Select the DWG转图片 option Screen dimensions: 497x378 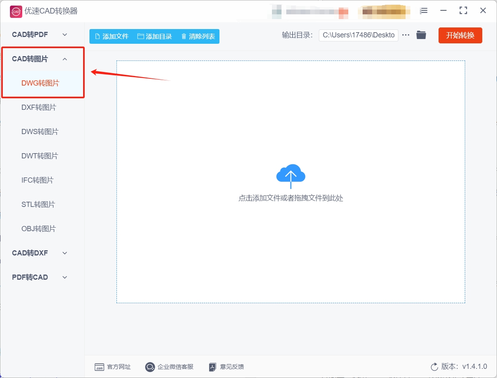coord(40,83)
